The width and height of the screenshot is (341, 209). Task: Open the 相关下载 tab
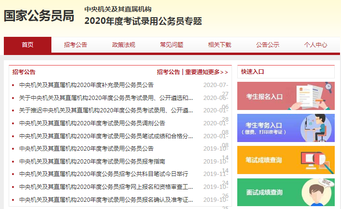(x=219, y=45)
